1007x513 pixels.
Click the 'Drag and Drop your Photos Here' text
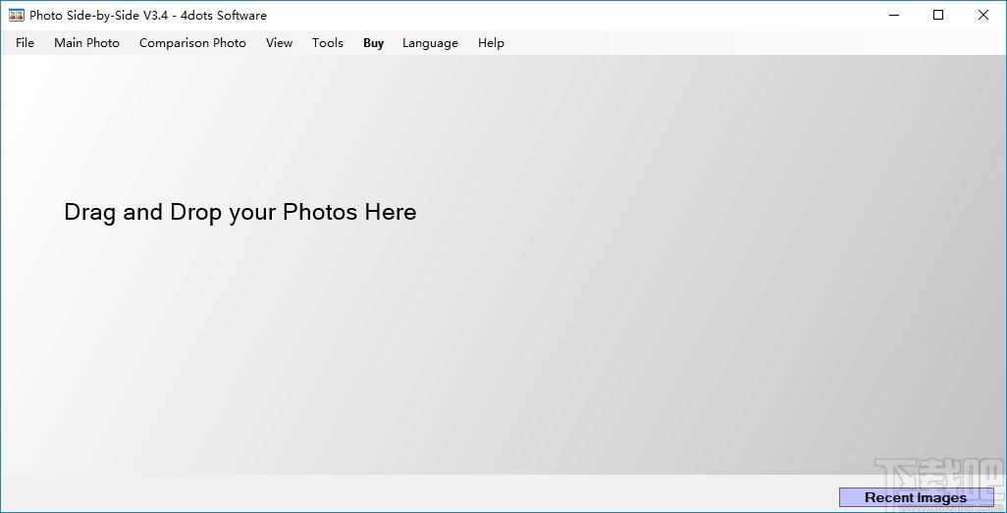click(x=240, y=212)
